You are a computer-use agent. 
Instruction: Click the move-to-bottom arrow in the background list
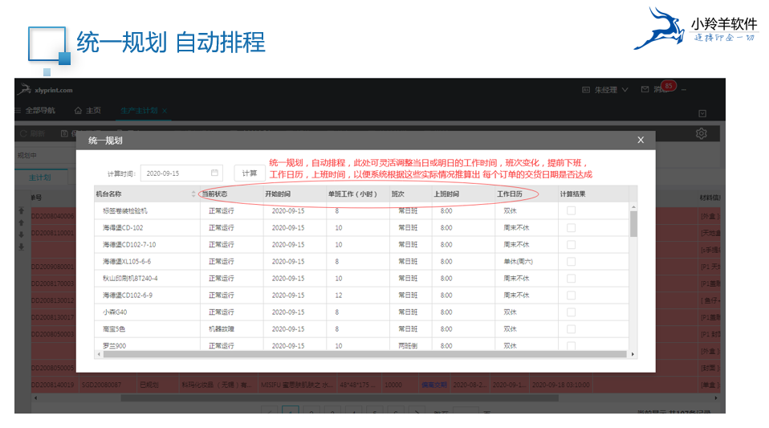point(21,247)
